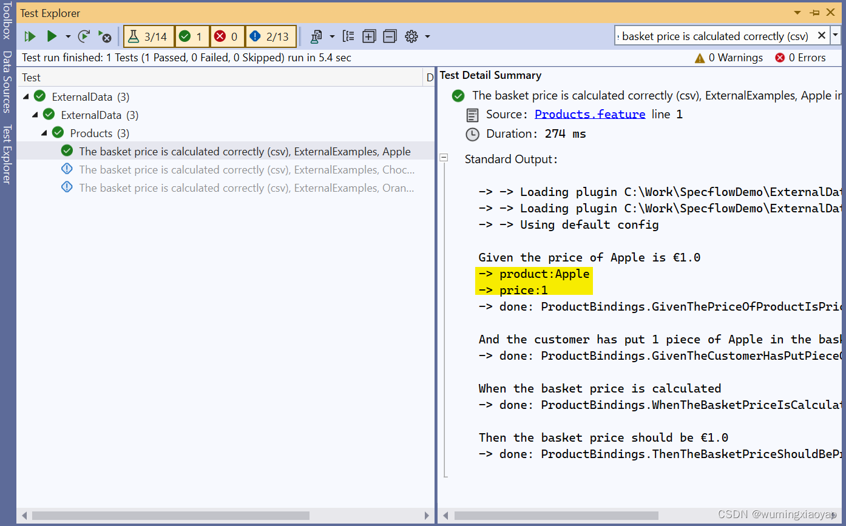Open the Data Sources side tab
This screenshot has width=846, height=526.
[x=7, y=82]
